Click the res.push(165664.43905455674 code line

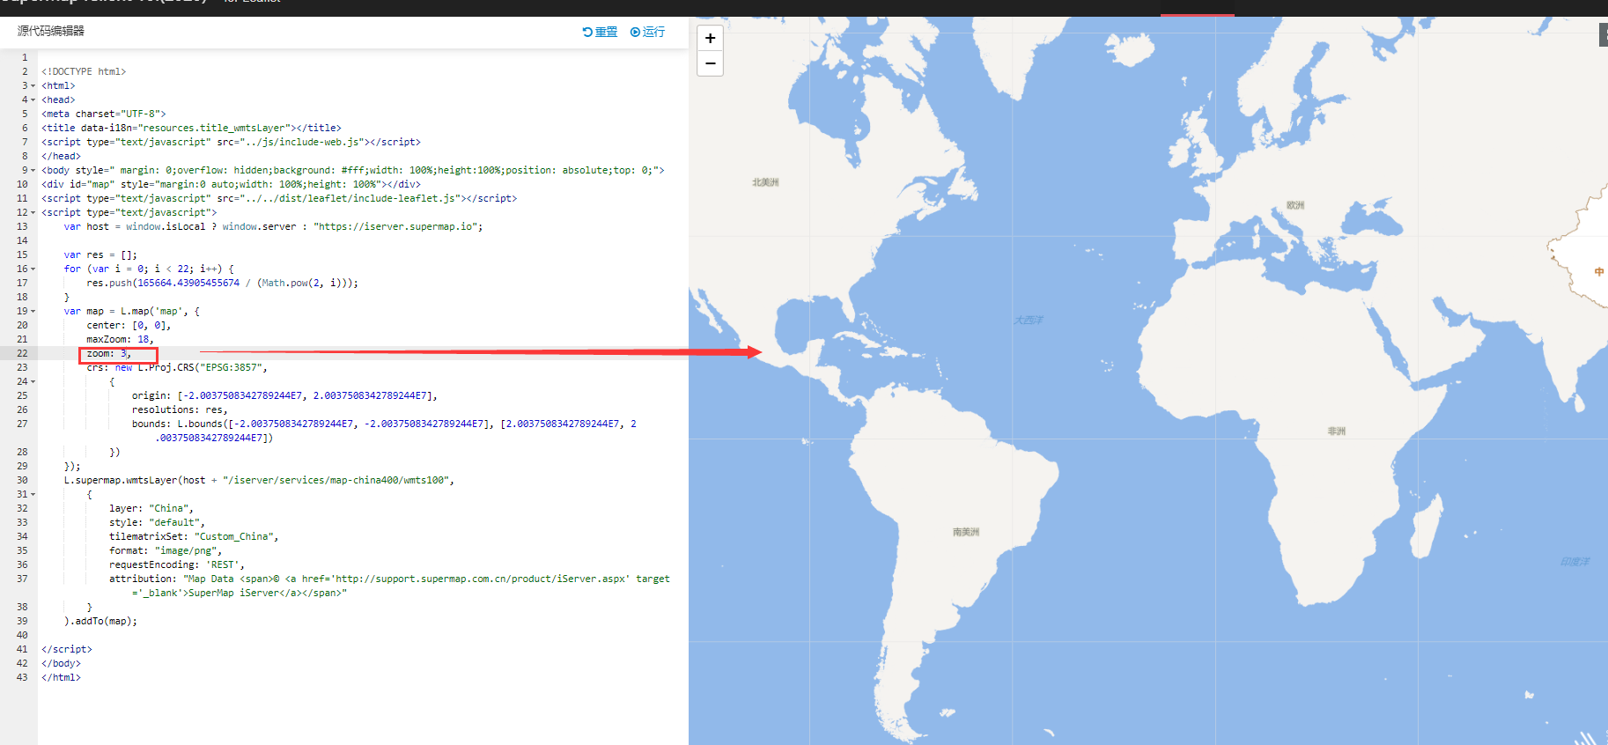click(x=222, y=283)
